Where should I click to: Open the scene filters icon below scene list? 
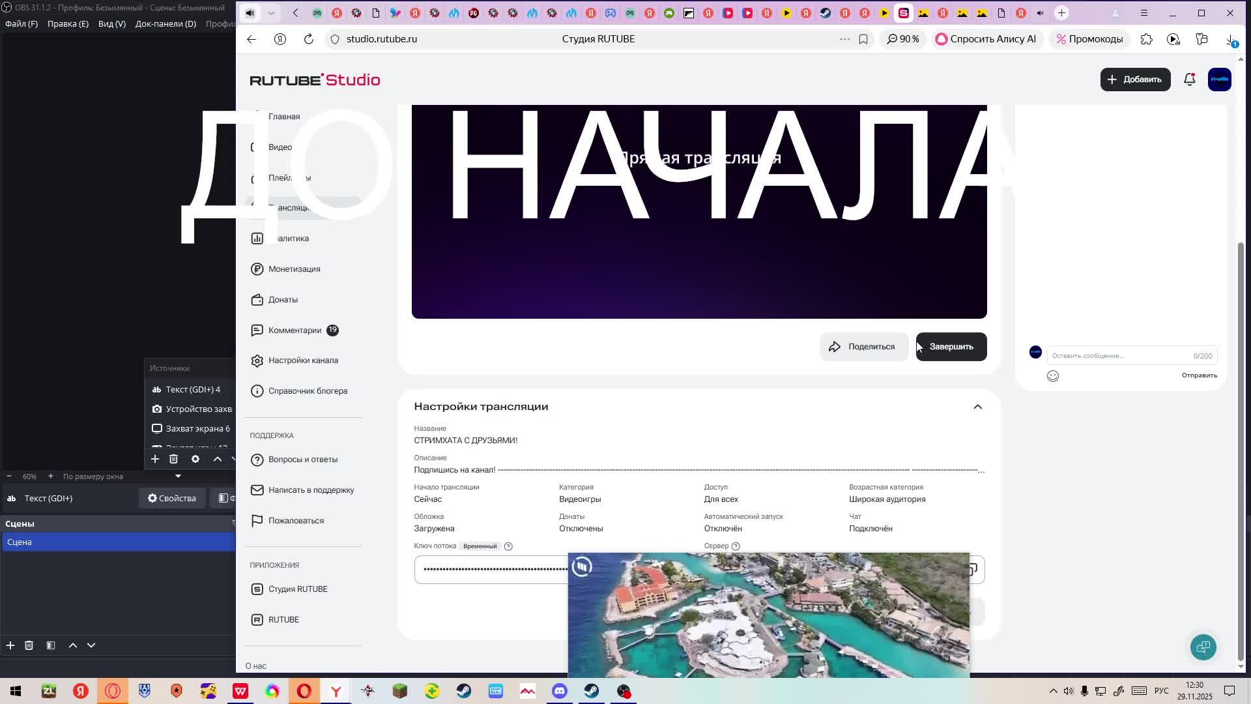point(51,645)
